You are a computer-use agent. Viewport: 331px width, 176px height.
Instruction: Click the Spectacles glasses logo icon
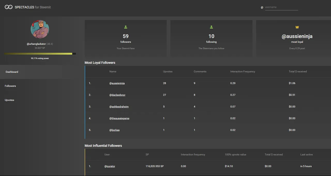[9, 7]
